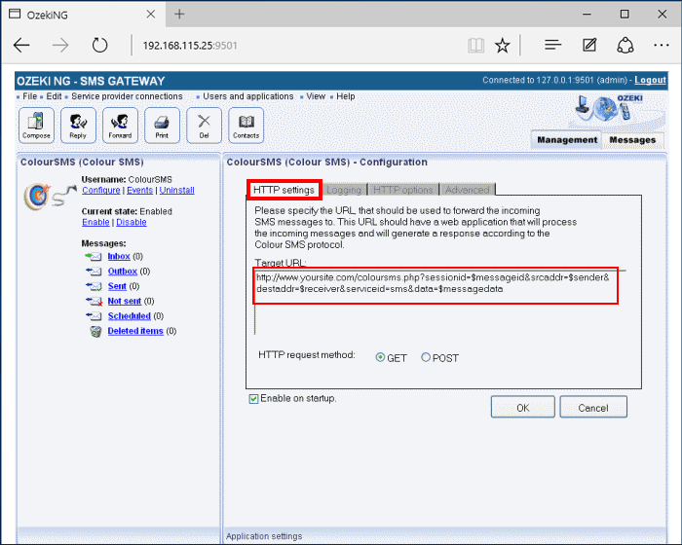Open the Deleted items link
This screenshot has width=682, height=545.
coord(135,331)
